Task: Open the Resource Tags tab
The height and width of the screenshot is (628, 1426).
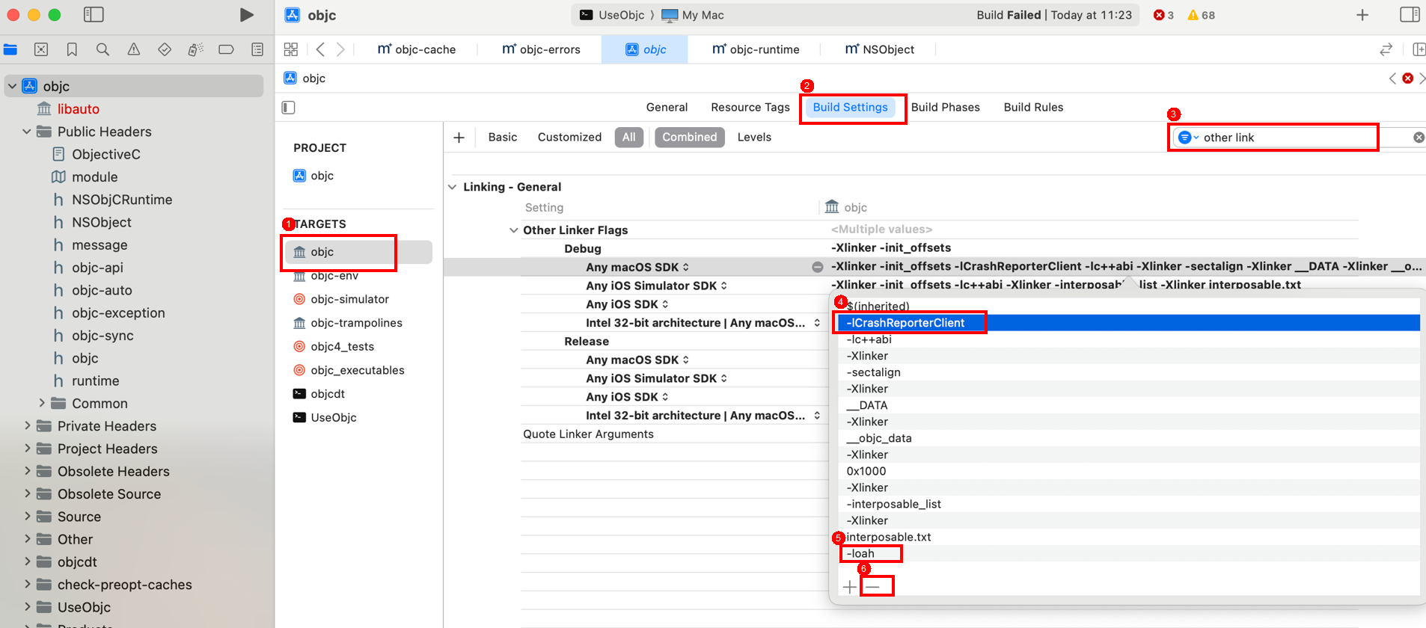Action: (750, 108)
